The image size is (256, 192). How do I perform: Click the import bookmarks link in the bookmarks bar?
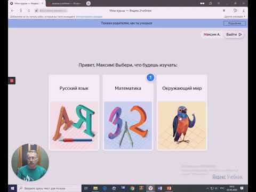tap(89, 17)
